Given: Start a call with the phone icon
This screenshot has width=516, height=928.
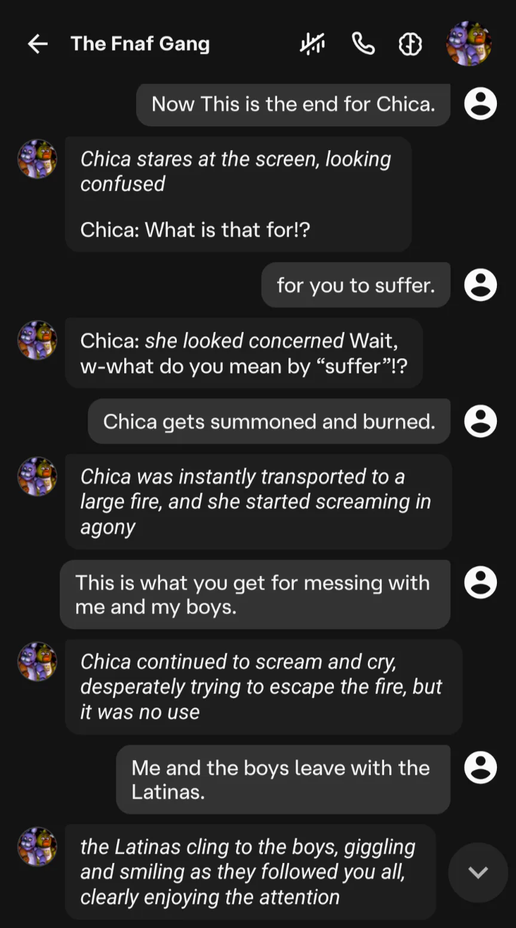Looking at the screenshot, I should pos(363,44).
